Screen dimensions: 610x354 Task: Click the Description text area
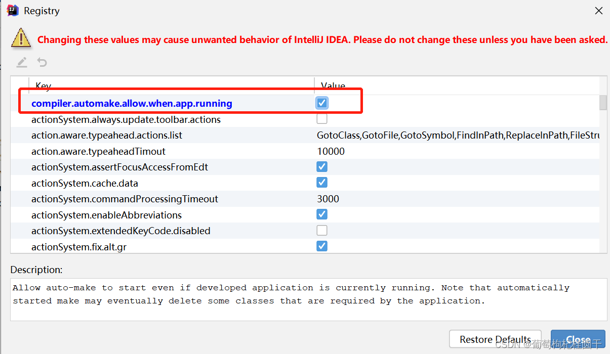pyautogui.click(x=309, y=299)
